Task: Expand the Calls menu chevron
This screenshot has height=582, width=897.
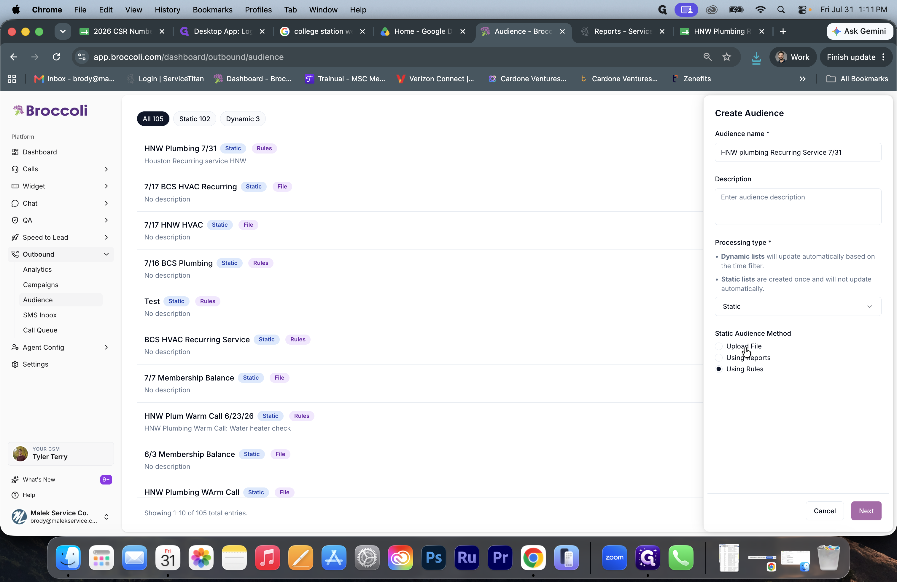Action: pyautogui.click(x=106, y=169)
